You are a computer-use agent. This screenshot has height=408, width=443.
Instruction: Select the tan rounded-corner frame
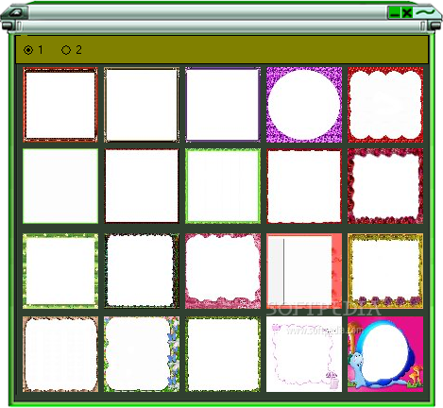[60, 354]
